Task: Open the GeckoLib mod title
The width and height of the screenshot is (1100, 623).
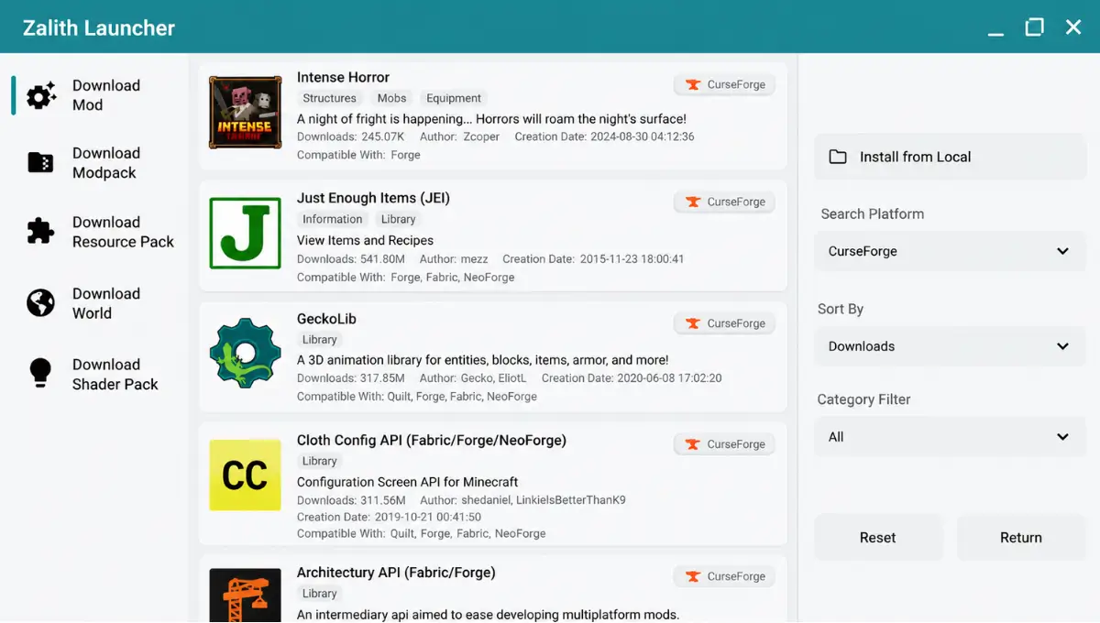Action: pos(326,319)
